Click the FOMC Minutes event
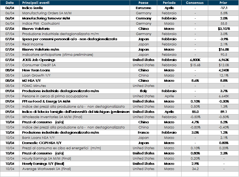Image resolution: width=239 pixels, height=177 pixels. [x=34, y=86]
